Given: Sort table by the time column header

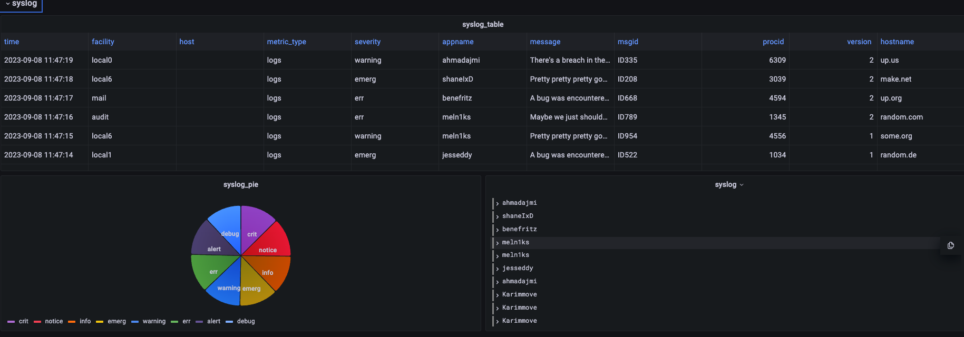Looking at the screenshot, I should [x=12, y=42].
